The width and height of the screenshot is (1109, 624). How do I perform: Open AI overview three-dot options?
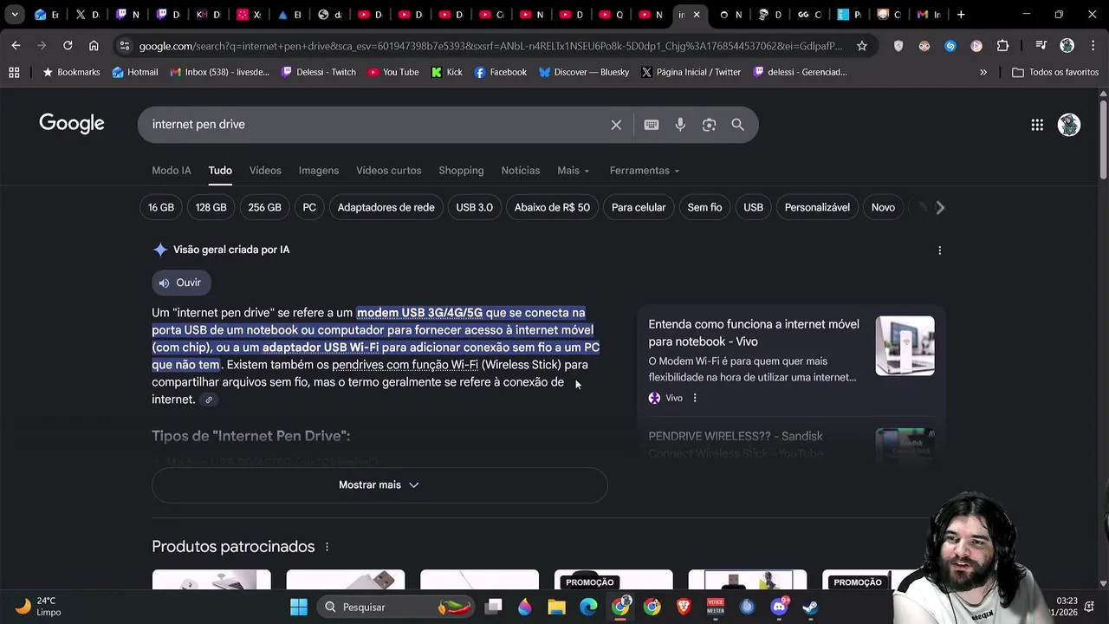pos(940,250)
